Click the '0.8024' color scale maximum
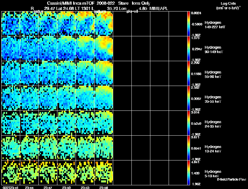248x189 pixels. click(196, 13)
